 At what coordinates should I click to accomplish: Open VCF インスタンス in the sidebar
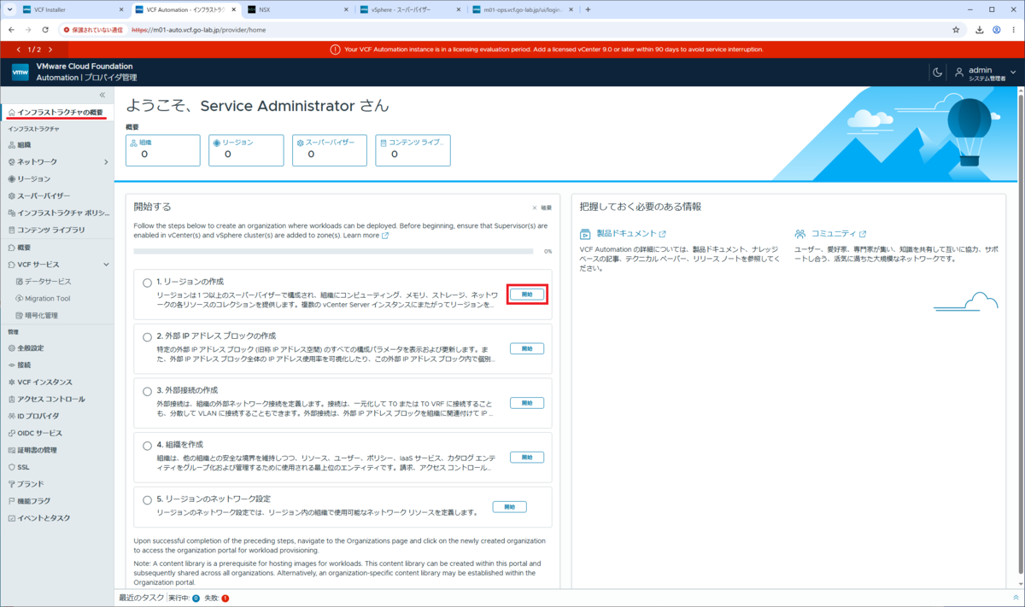point(39,382)
